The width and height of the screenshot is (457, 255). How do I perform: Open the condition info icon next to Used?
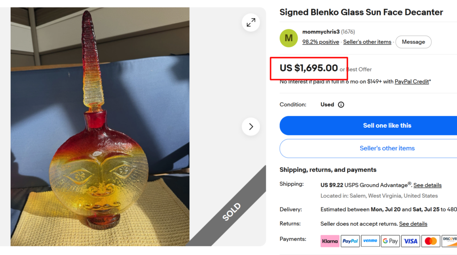coord(341,105)
